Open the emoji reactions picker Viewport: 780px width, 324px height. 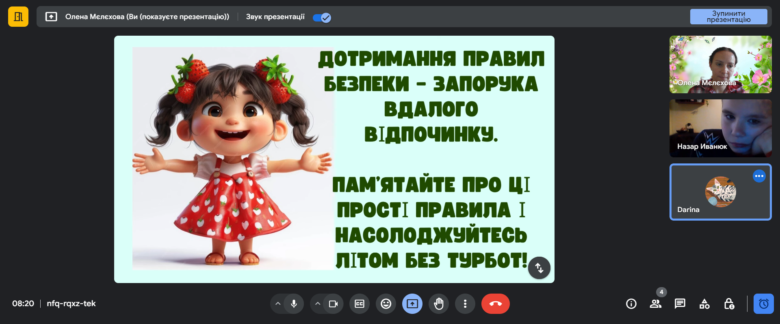pyautogui.click(x=386, y=304)
